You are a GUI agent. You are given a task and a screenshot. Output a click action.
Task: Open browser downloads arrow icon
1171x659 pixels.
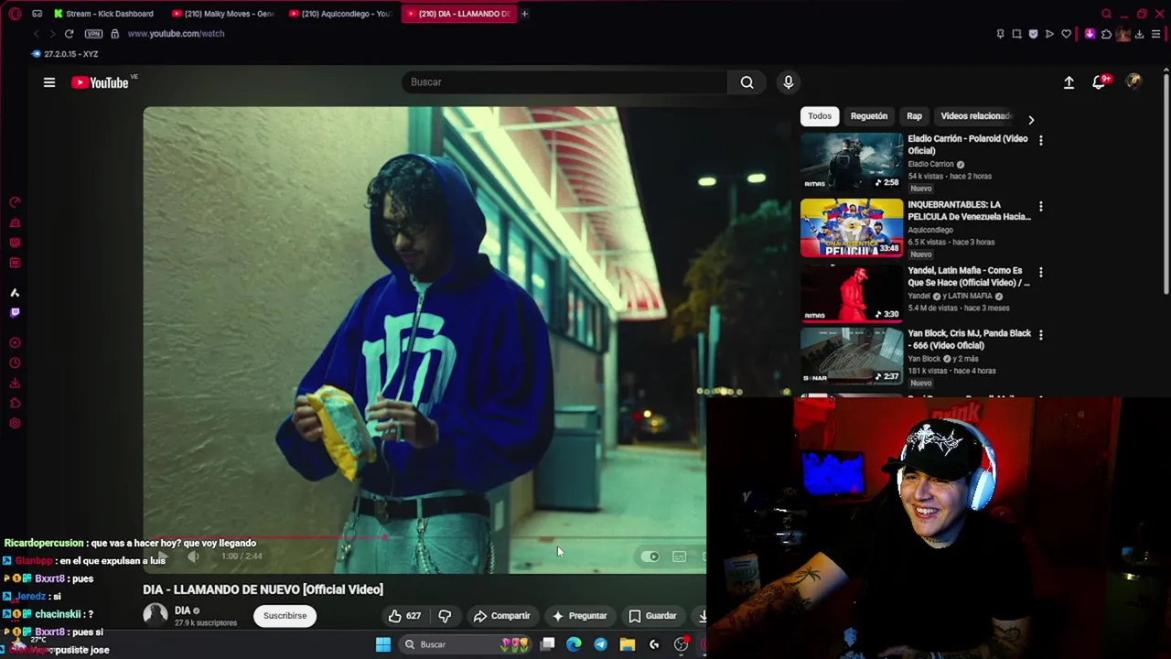coord(1139,34)
